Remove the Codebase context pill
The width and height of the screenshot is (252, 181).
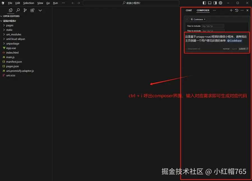tap(205, 19)
